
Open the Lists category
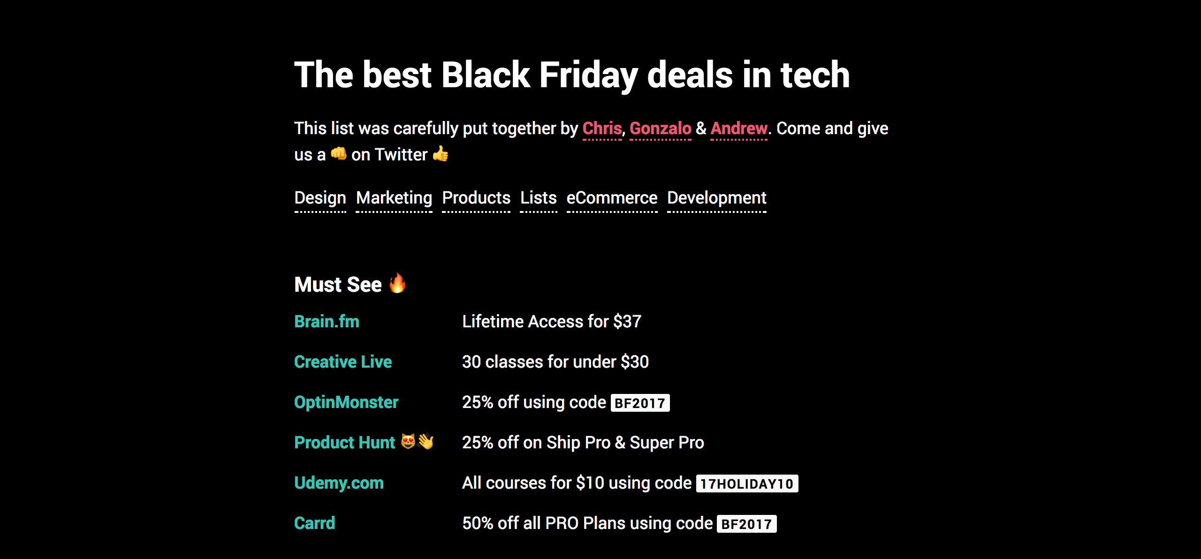[x=538, y=198]
